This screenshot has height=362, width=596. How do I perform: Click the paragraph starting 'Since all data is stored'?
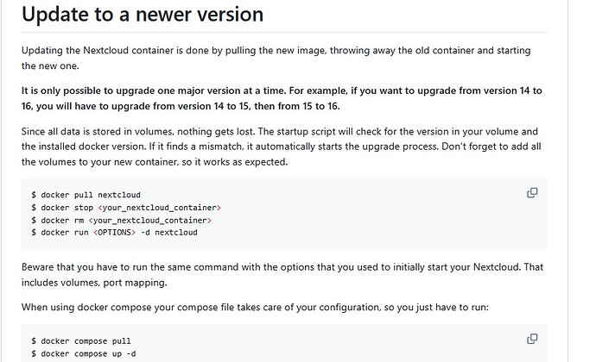point(282,147)
